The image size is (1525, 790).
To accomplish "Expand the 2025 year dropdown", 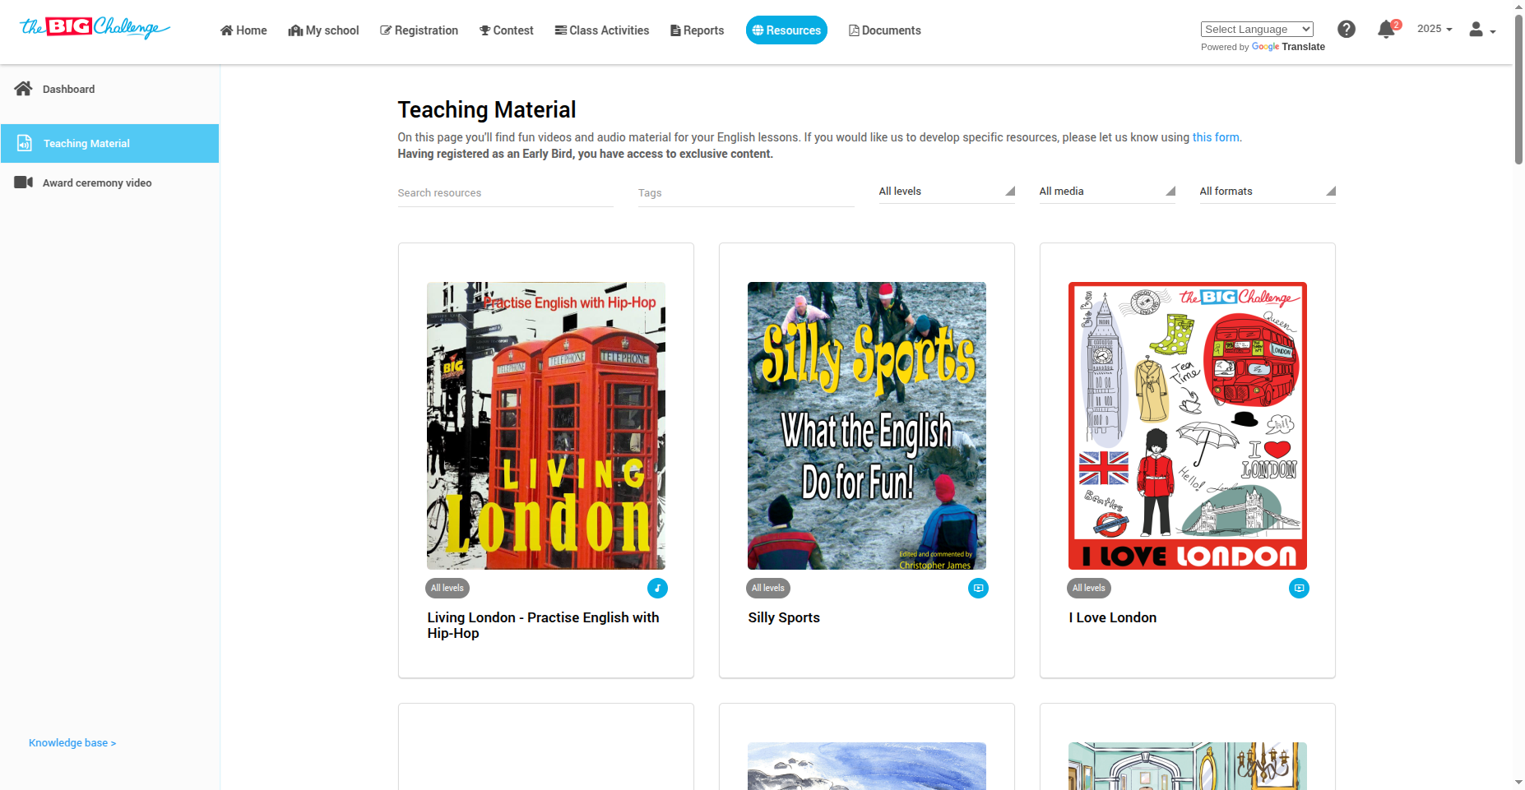I will click(1435, 29).
